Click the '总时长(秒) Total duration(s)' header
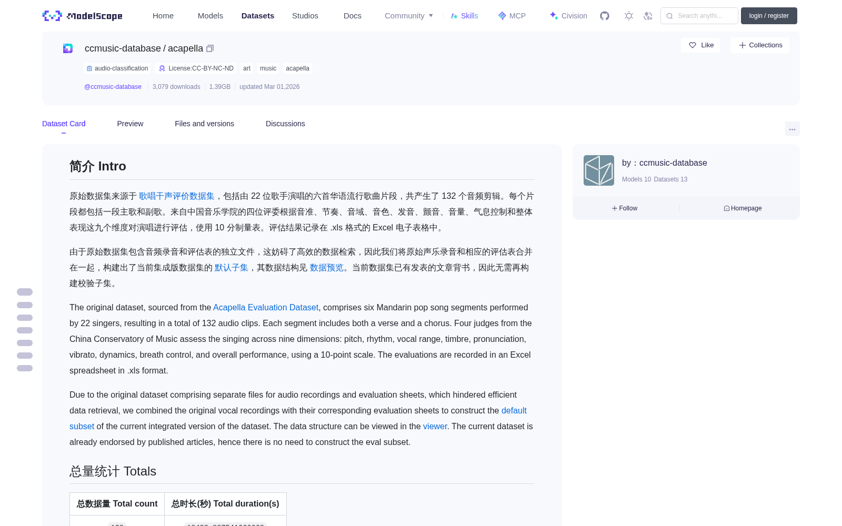Screen dimensions: 842x526 coord(225,504)
